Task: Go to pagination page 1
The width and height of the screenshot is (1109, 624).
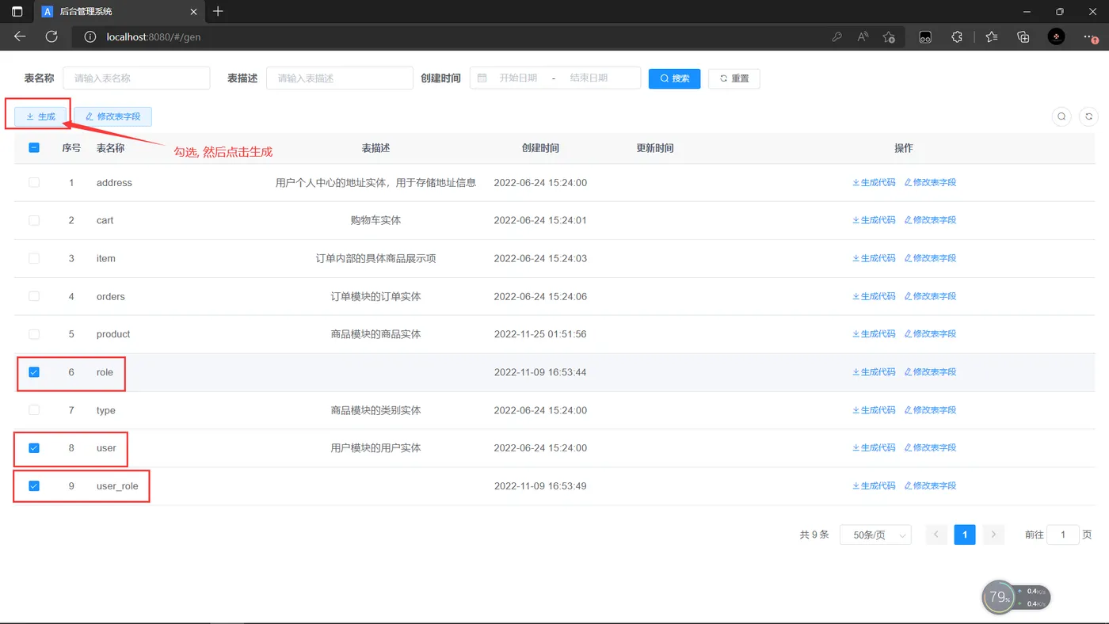Action: click(x=965, y=535)
